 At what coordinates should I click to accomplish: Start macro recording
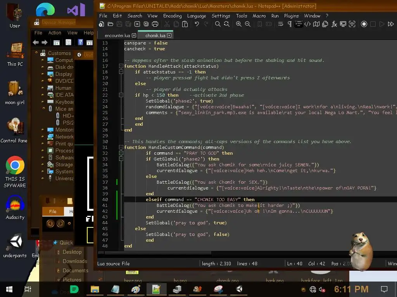coord(364,24)
